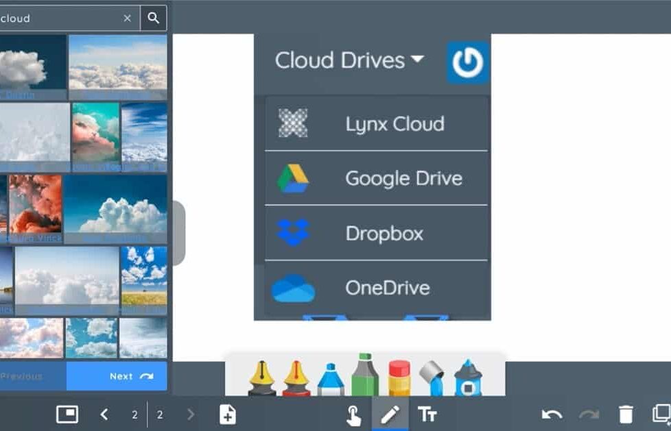This screenshot has width=671, height=431.
Task: Click the trash delete icon
Action: pyautogui.click(x=626, y=415)
